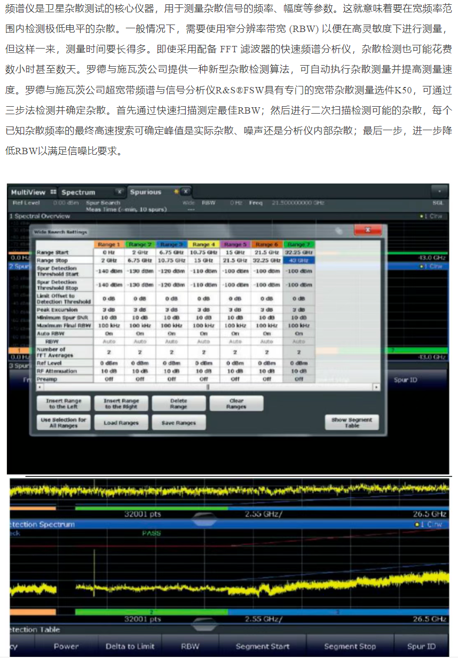Toggle Auto RBW On for Range 6

[x=267, y=333]
